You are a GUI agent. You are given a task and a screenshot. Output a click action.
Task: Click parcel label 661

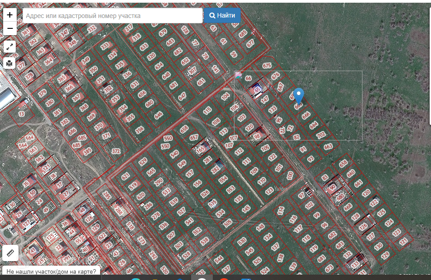[358, 184]
